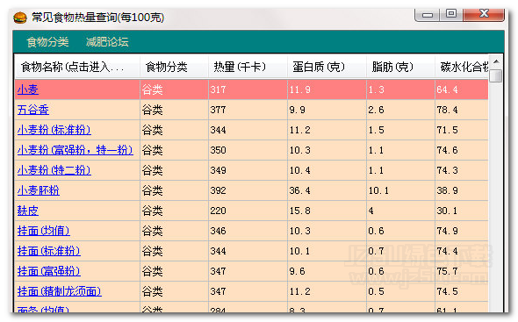Open the 挂面(富强粉) link
The image size is (518, 322).
pos(49,271)
